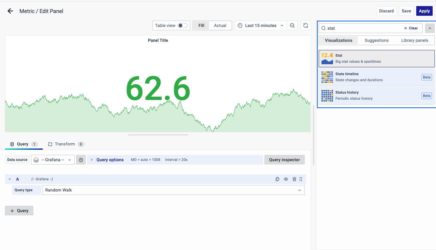The width and height of the screenshot is (436, 250).
Task: Click the Apply button
Action: (x=424, y=11)
